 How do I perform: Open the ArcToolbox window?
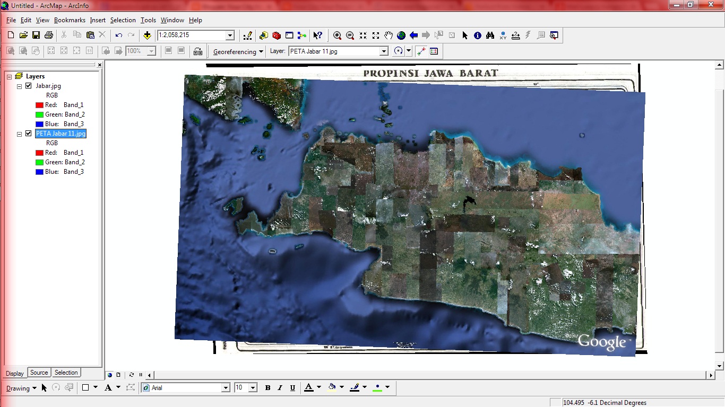(x=276, y=36)
